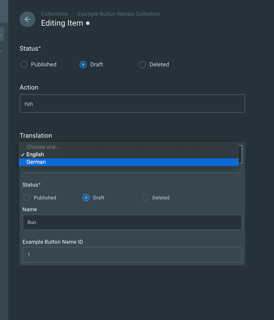The image size is (274, 320).
Task: Set the item status to Published
Action: click(24, 65)
